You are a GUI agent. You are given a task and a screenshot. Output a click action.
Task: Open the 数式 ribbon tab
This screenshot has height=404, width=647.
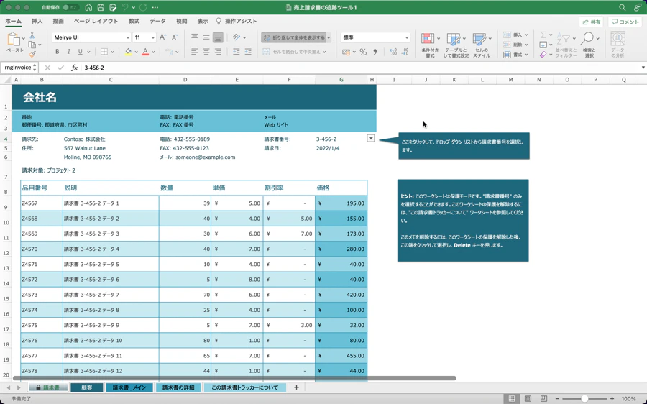point(134,22)
